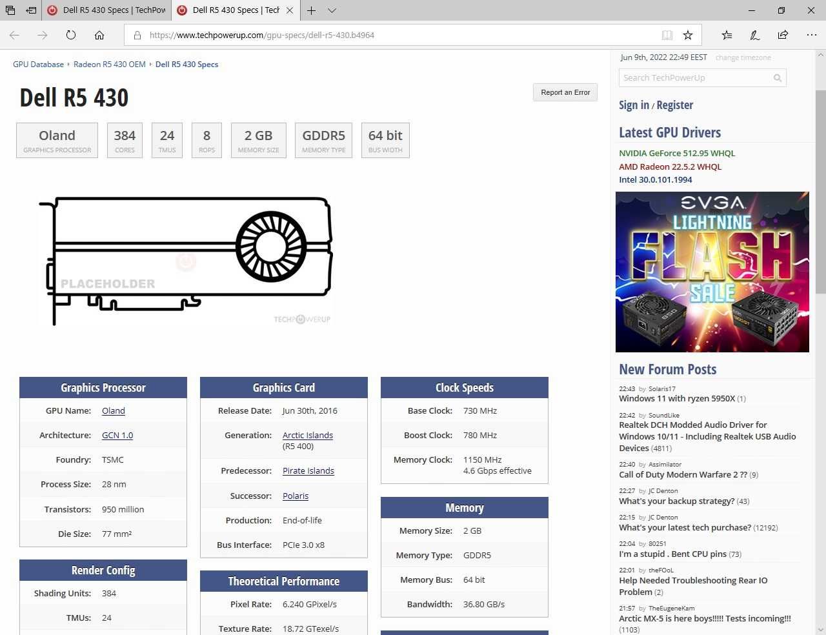Click the page vertical scrollbar thumb
Image resolution: width=826 pixels, height=635 pixels.
click(820, 191)
